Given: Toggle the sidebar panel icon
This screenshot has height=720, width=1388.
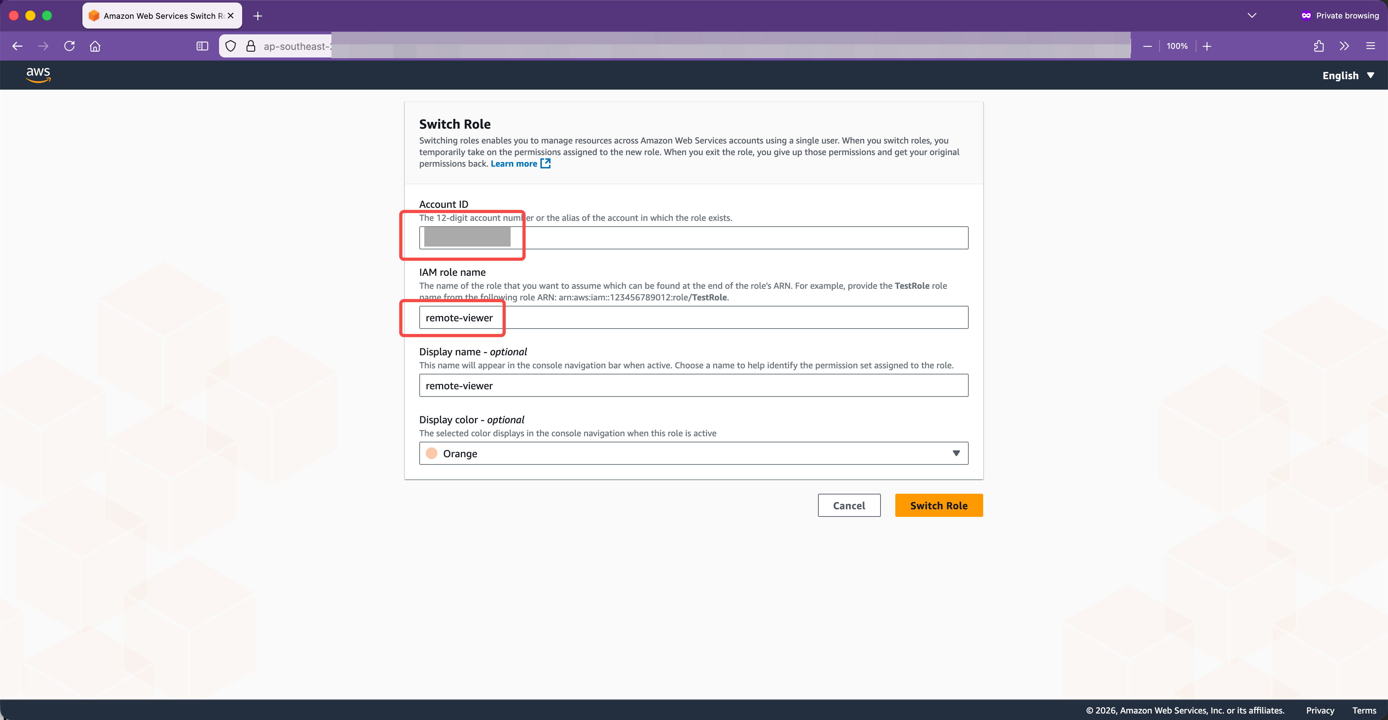Looking at the screenshot, I should coord(202,46).
